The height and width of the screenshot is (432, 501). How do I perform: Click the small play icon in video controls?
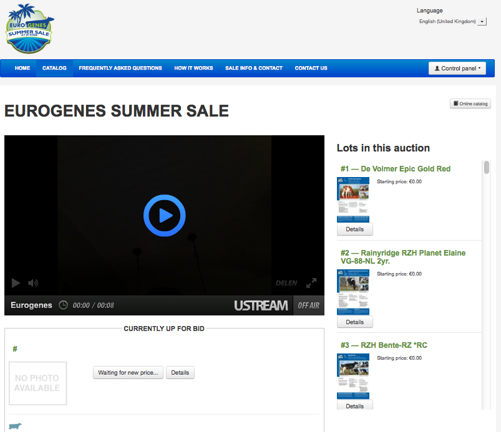click(16, 283)
